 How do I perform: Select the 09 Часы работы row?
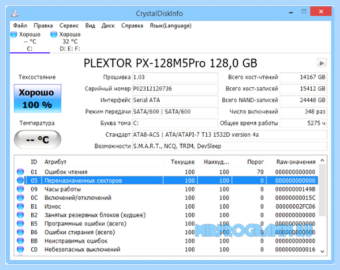[167, 189]
